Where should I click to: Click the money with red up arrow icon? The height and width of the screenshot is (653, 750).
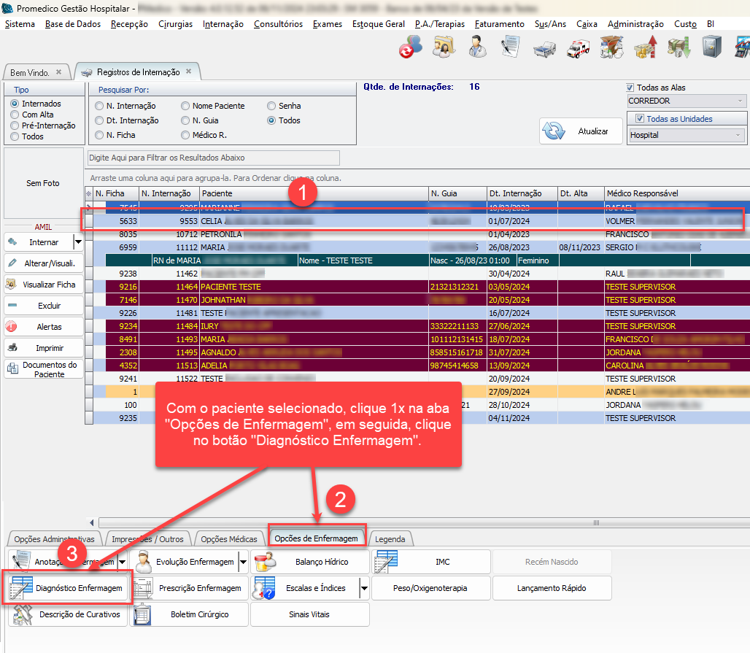pyautogui.click(x=646, y=47)
